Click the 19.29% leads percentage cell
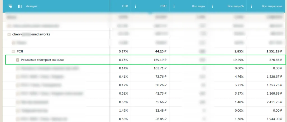The height and width of the screenshot is (122, 287). pyautogui.click(x=238, y=60)
